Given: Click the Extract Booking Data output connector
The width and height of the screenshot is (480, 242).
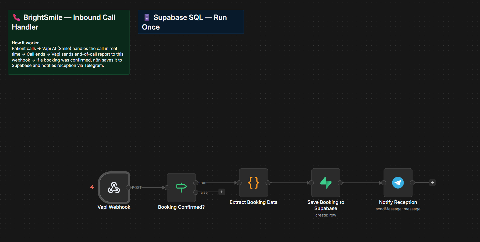Looking at the screenshot, I should pos(268,183).
